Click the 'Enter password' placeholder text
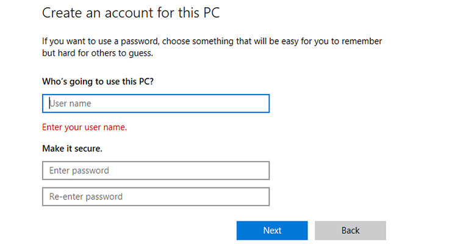The height and width of the screenshot is (244, 452). pos(79,170)
